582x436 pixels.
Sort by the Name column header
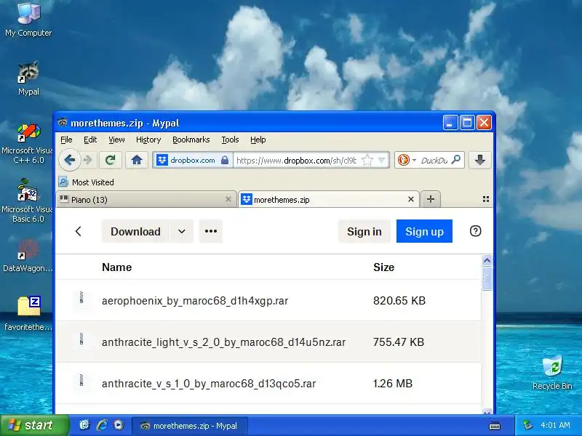[117, 267]
